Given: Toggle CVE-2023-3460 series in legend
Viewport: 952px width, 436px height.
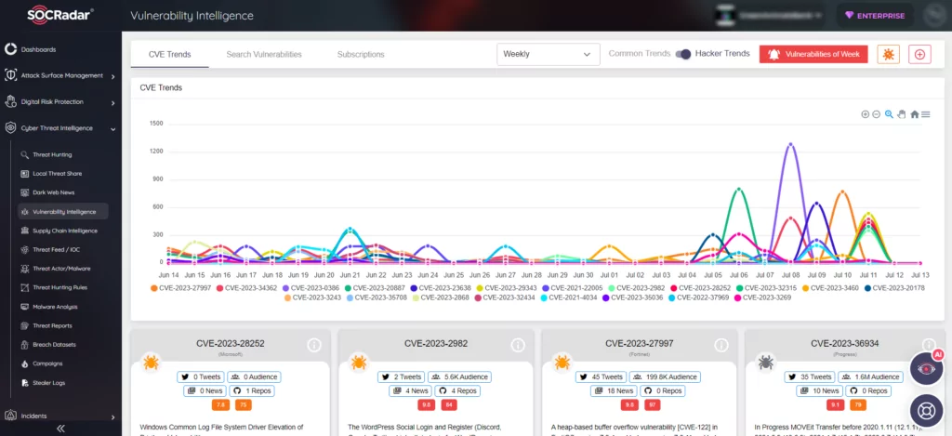Looking at the screenshot, I should point(829,288).
